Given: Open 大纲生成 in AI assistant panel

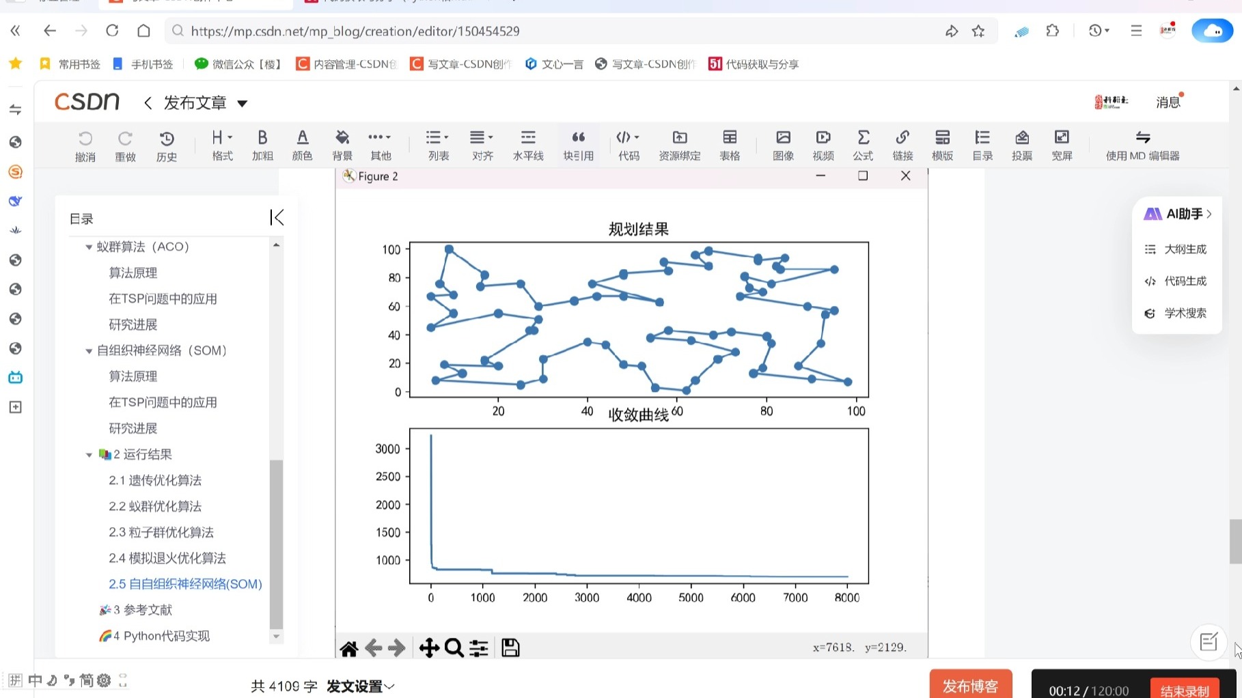Looking at the screenshot, I should (1185, 249).
